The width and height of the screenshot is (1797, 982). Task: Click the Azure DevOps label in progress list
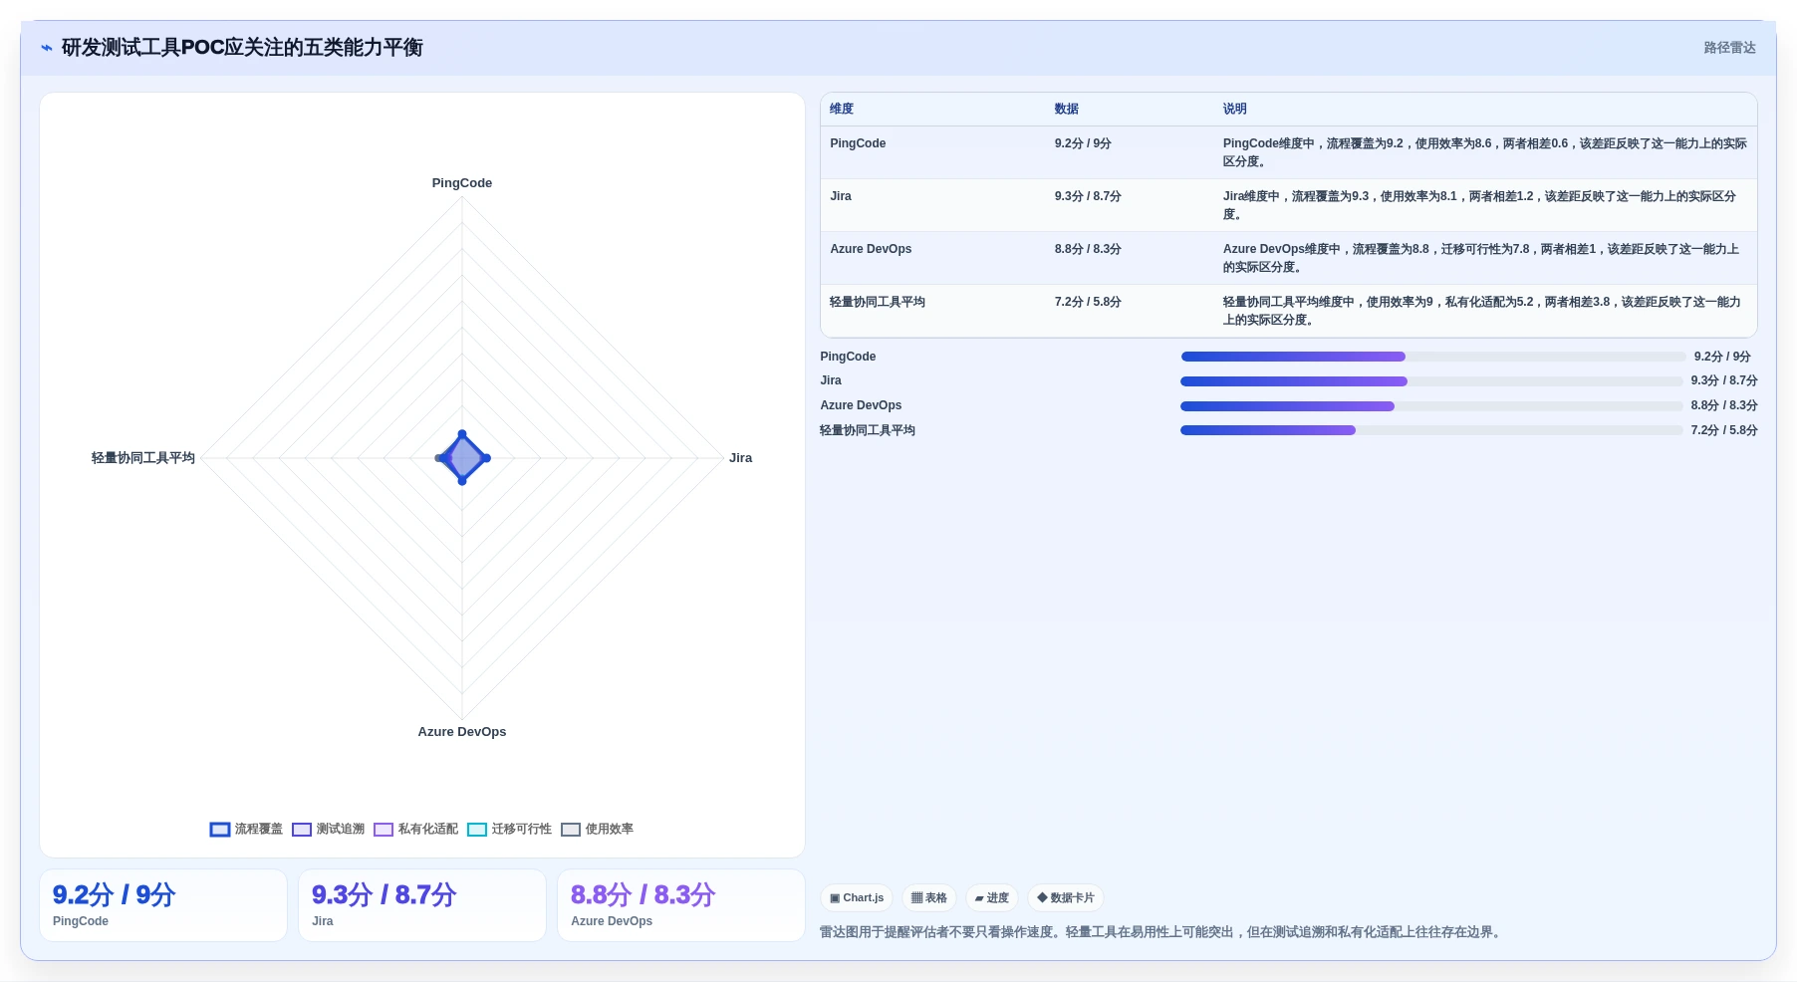[861, 405]
